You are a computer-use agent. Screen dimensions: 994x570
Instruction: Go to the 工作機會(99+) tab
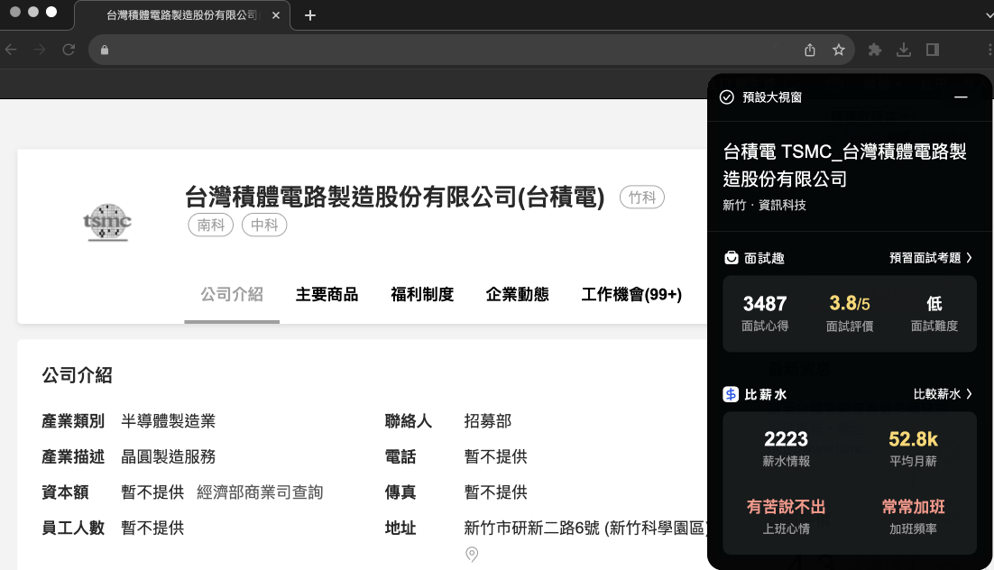[631, 294]
